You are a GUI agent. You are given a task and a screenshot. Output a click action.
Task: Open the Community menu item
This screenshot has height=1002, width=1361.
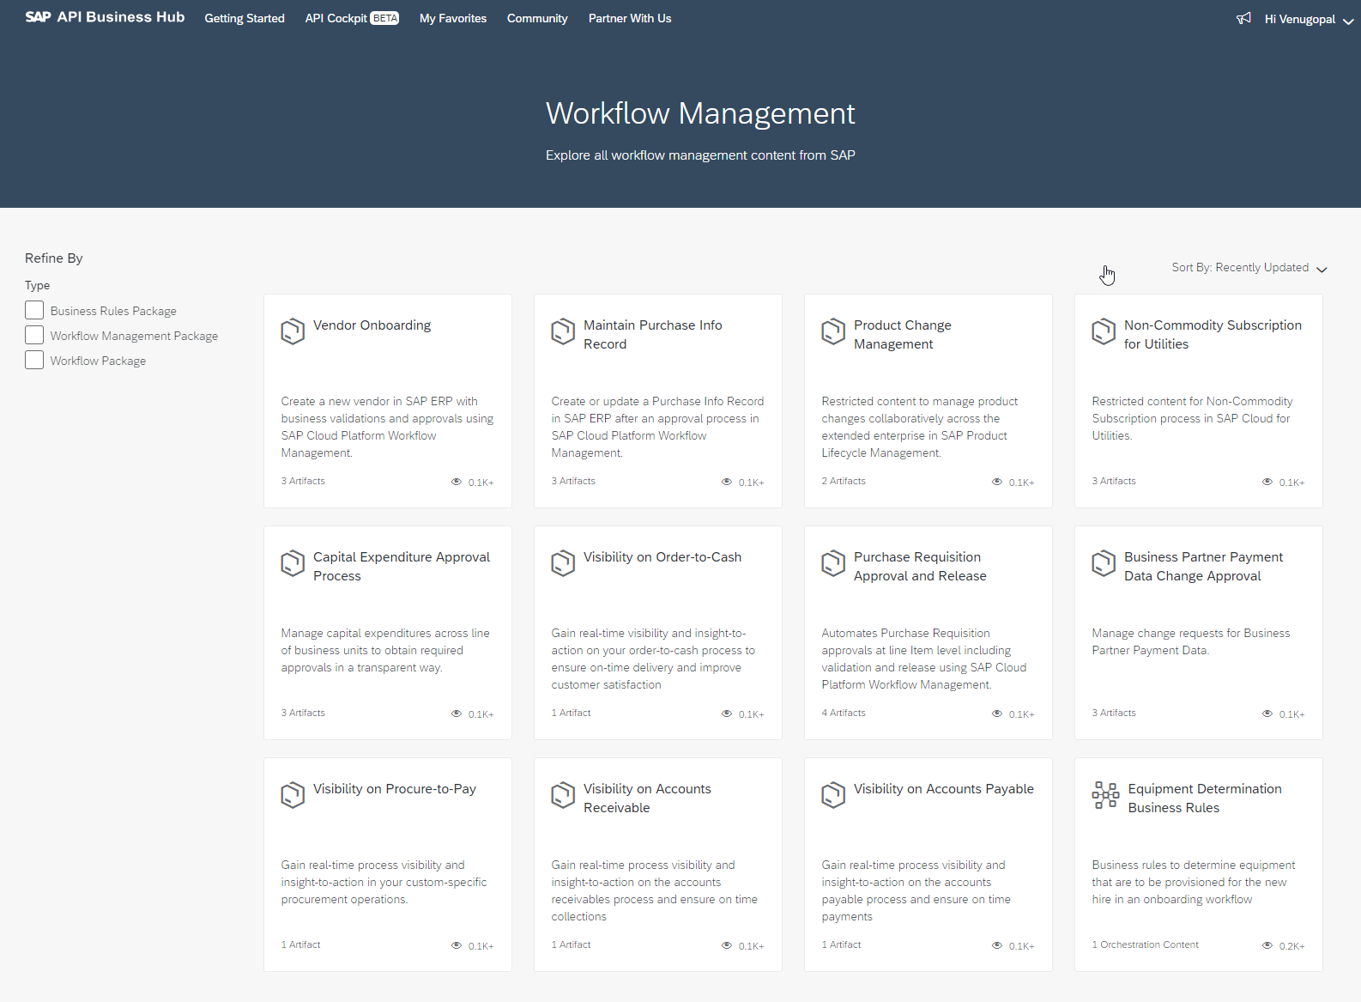click(x=537, y=18)
